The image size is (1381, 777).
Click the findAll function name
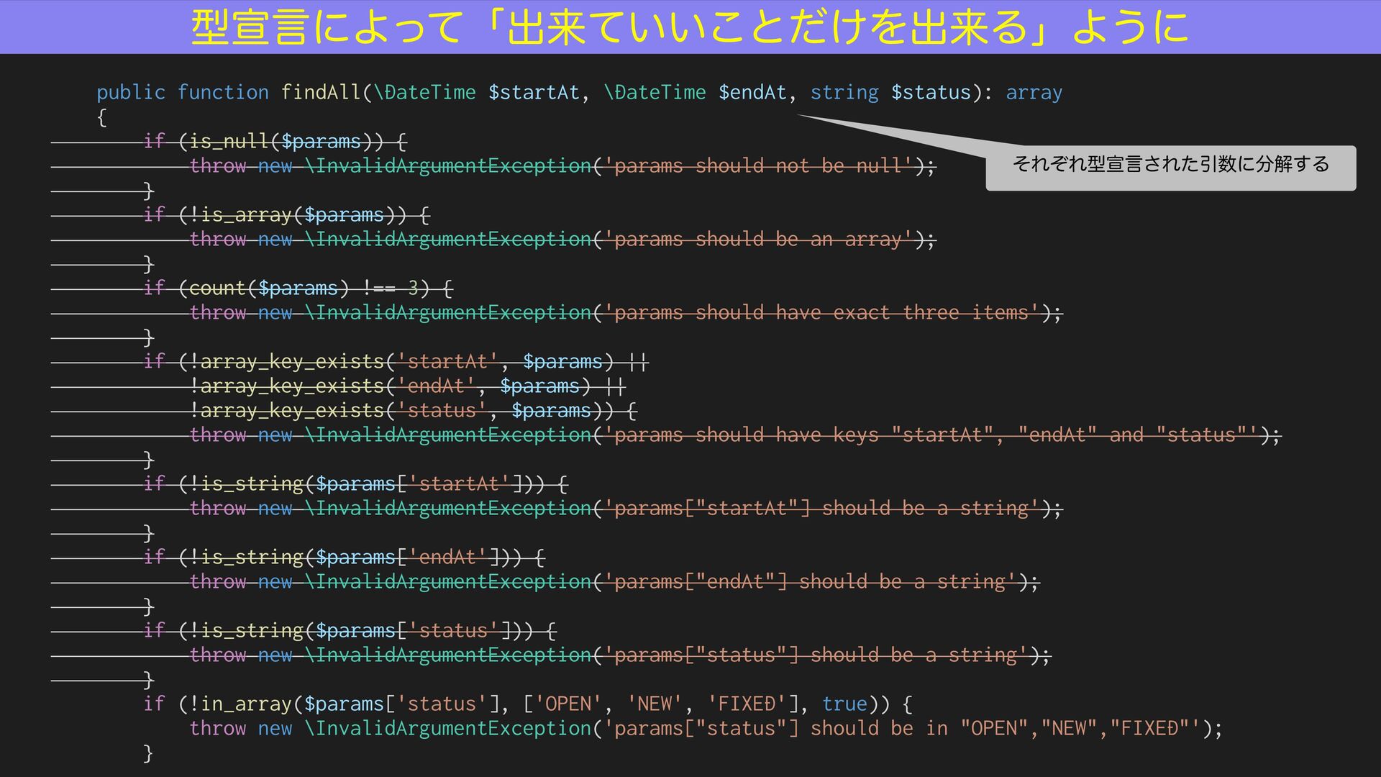(x=320, y=92)
